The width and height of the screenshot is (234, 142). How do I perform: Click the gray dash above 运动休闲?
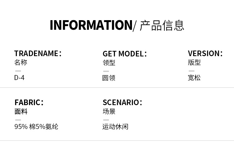coord(106,120)
